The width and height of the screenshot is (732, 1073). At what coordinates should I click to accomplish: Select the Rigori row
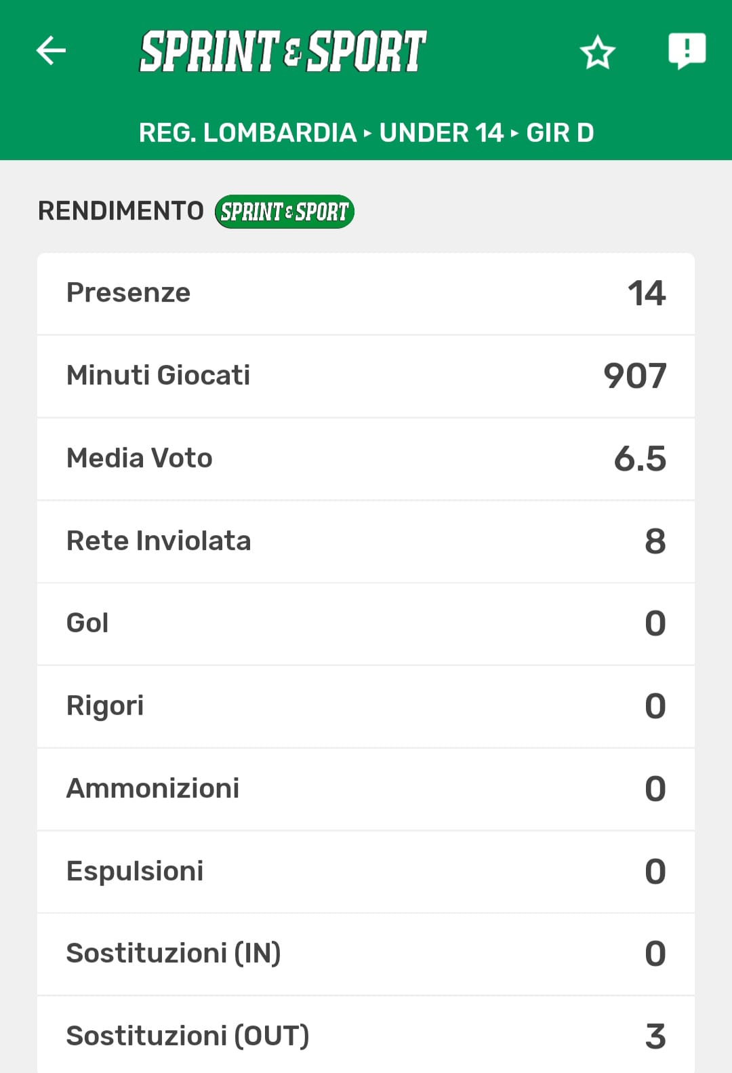click(x=366, y=706)
